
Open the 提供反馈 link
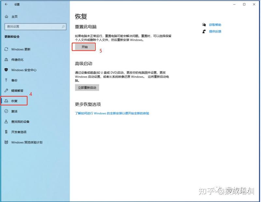click(x=215, y=31)
